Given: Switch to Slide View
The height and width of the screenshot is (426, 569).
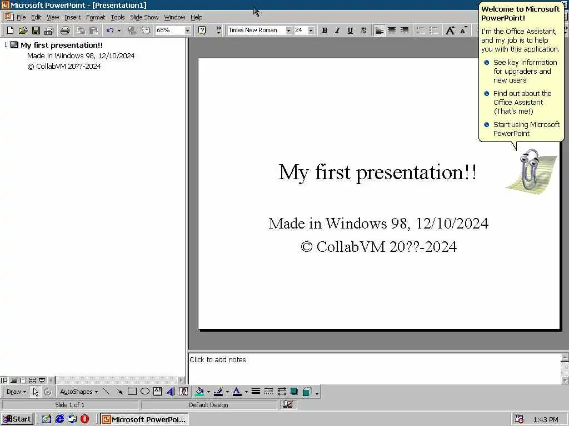Looking at the screenshot, I should pyautogui.click(x=23, y=381).
